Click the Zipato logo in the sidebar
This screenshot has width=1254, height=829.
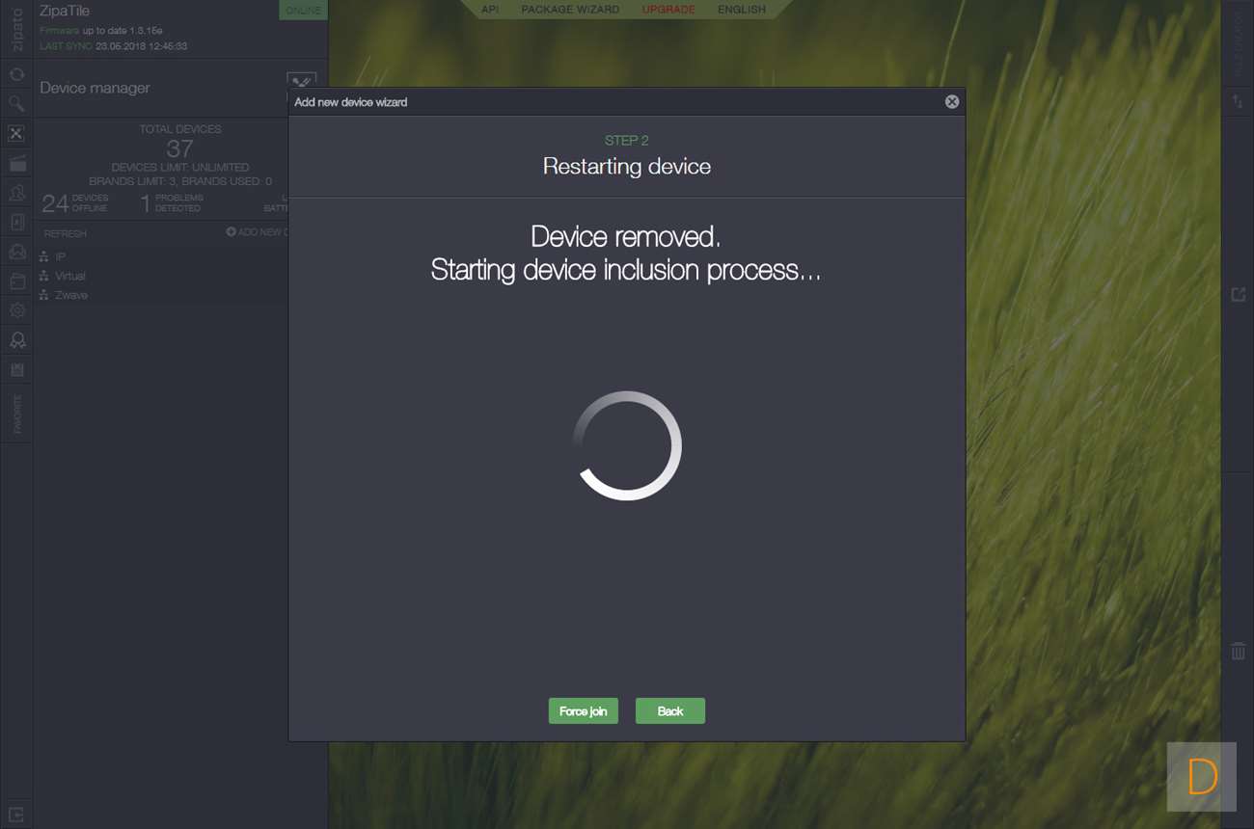(16, 28)
